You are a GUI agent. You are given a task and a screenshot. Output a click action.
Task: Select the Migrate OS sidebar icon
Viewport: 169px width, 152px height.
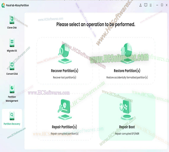click(12, 43)
